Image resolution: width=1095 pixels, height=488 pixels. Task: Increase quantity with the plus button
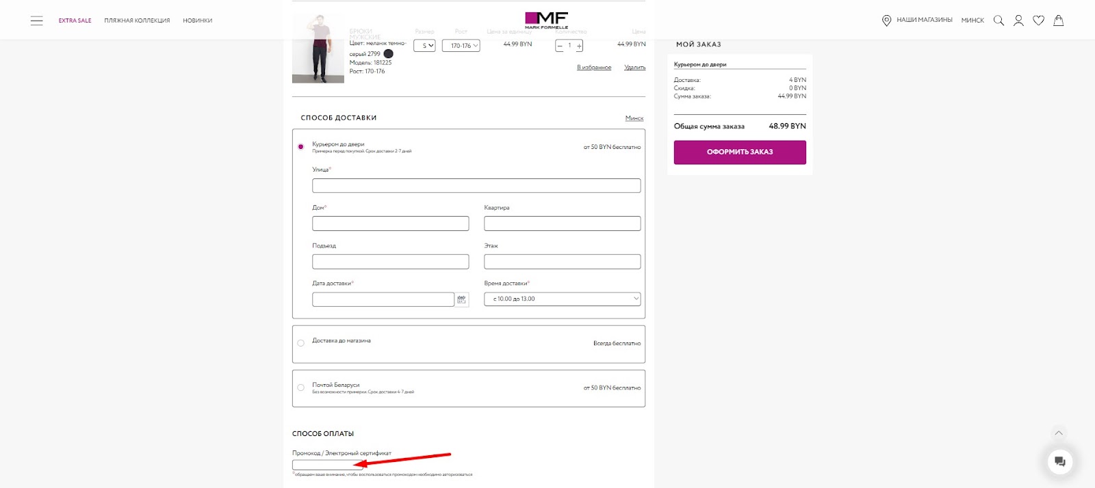[x=579, y=46]
